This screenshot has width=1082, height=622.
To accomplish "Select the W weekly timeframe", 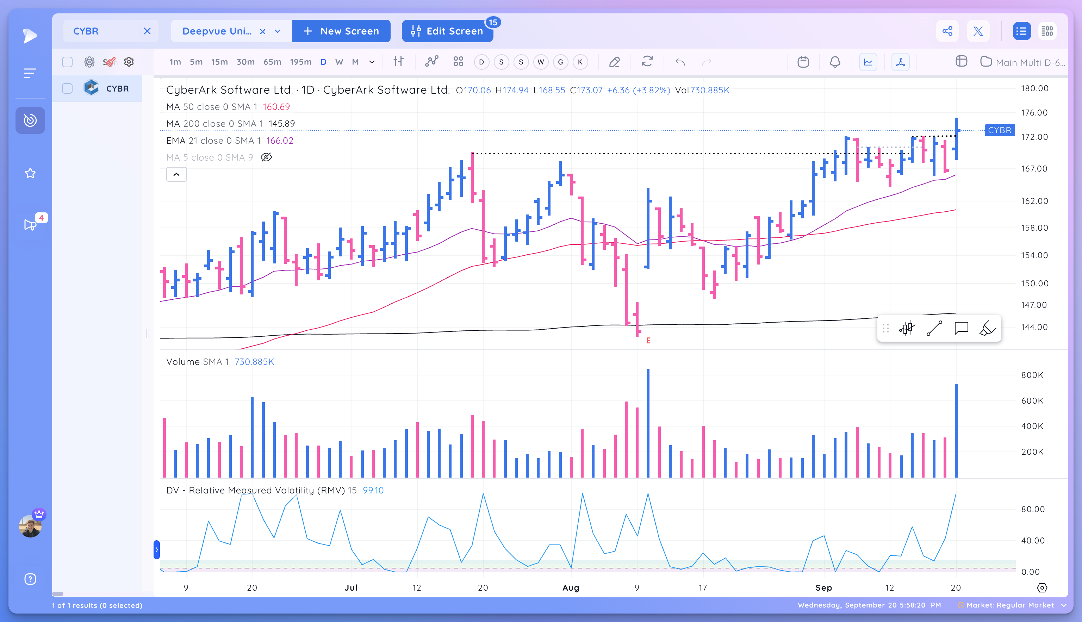I will (x=339, y=62).
